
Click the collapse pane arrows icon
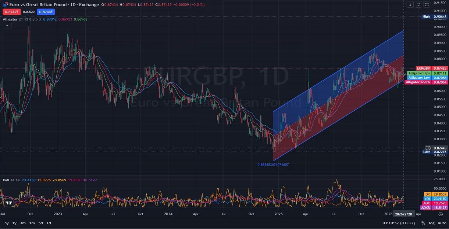[x=418, y=5]
